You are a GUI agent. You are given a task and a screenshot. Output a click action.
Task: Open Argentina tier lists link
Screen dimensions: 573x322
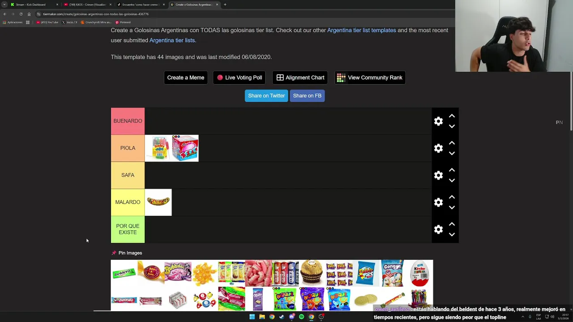point(172,40)
